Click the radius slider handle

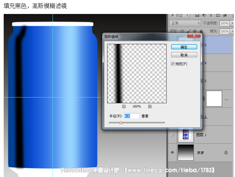click(x=121, y=123)
